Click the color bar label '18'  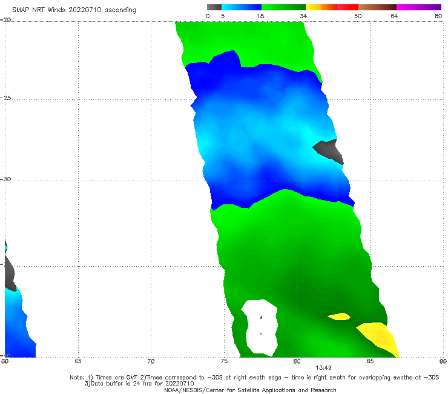260,16
